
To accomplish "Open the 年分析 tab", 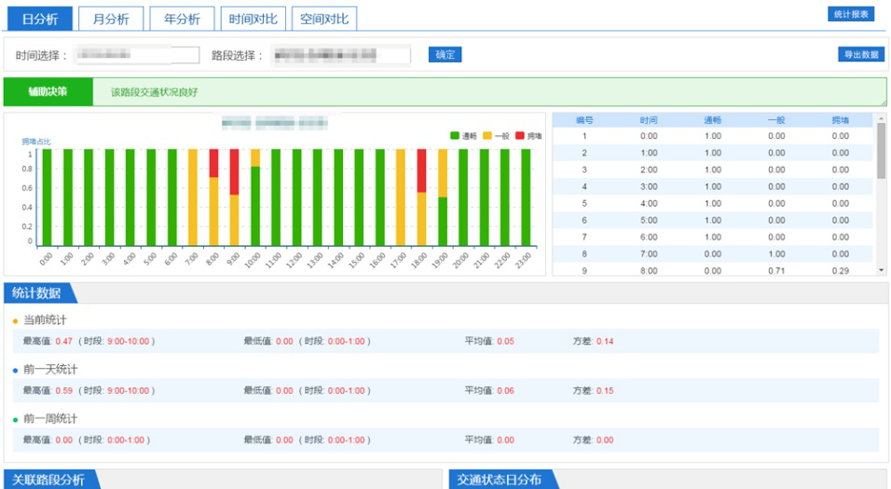I will pyautogui.click(x=182, y=19).
